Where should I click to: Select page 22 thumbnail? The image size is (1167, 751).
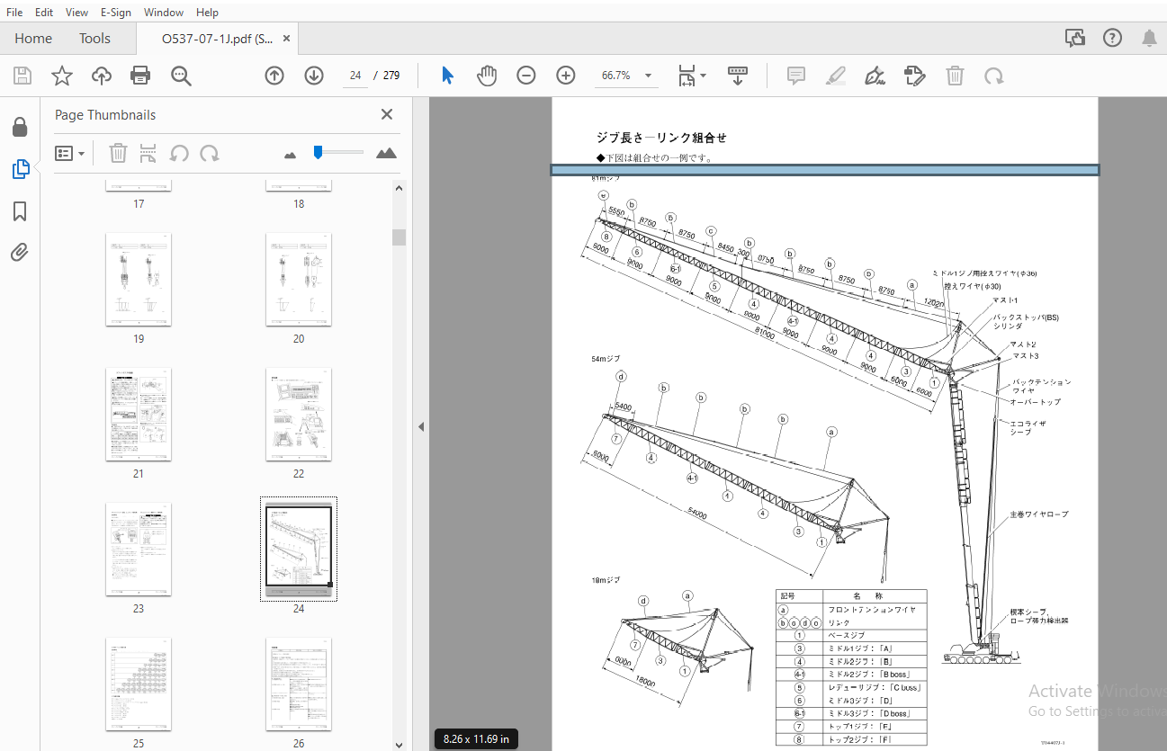pos(299,415)
